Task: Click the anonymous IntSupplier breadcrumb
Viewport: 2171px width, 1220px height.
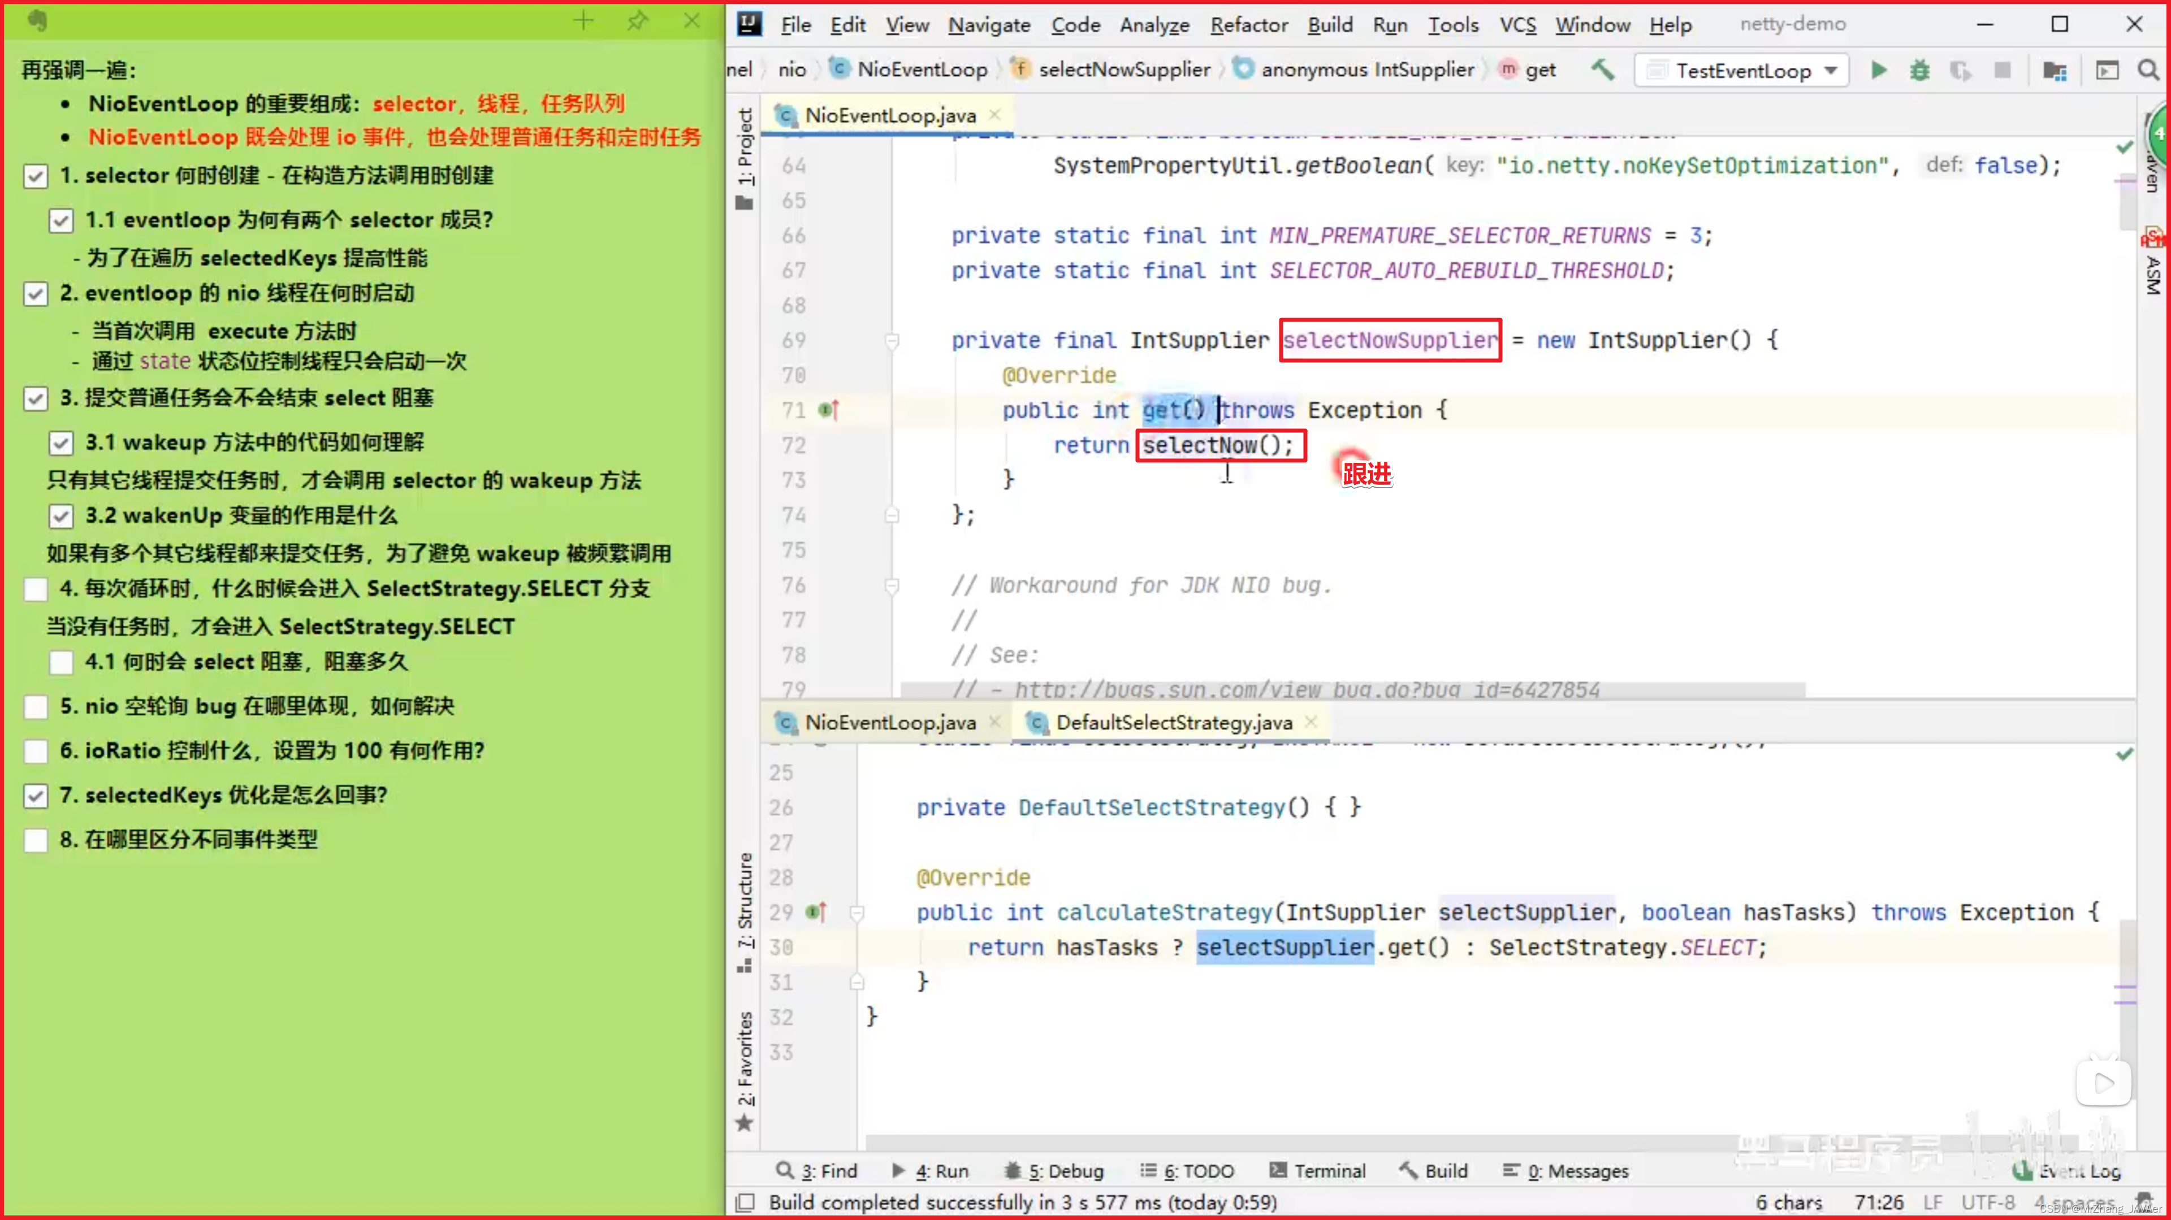Action: pyautogui.click(x=1355, y=70)
